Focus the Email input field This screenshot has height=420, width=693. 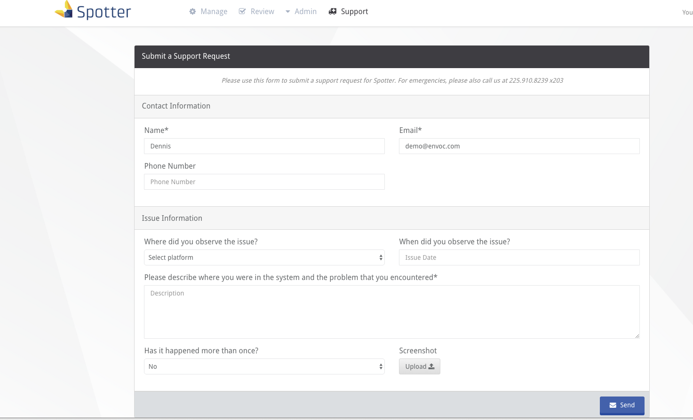[519, 146]
